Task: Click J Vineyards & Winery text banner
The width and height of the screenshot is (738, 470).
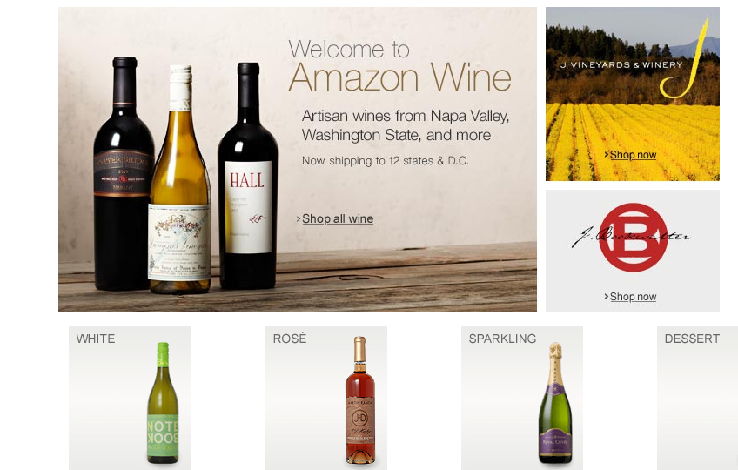Action: (x=621, y=65)
